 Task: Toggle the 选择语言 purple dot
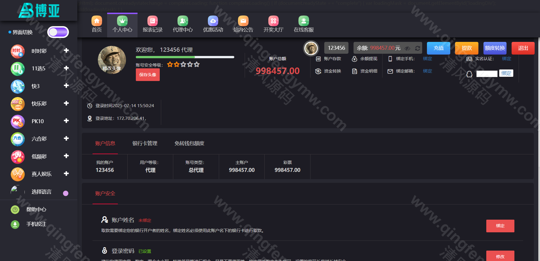(x=66, y=193)
